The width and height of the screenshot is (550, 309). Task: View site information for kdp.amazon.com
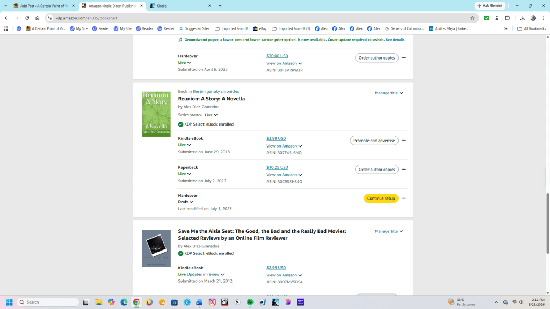tap(50, 18)
